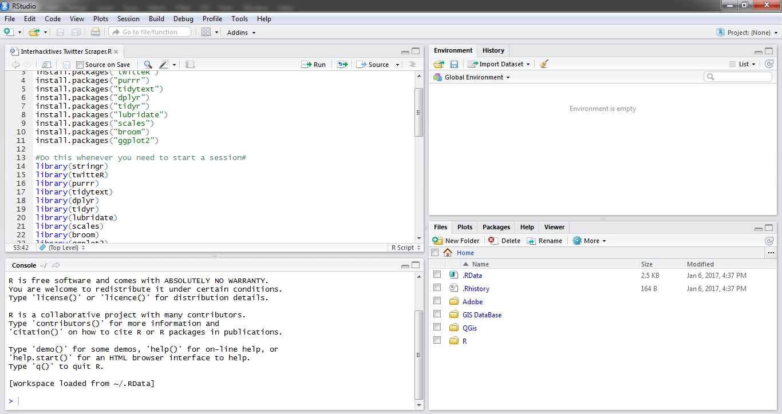
Task: Open the Code menu
Action: pos(53,19)
